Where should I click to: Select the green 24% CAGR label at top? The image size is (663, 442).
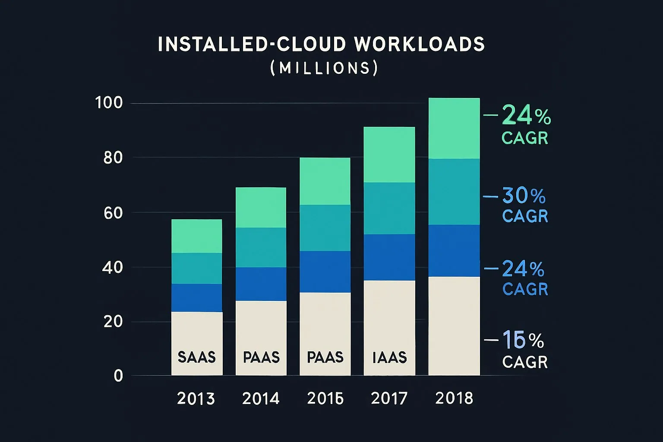526,126
